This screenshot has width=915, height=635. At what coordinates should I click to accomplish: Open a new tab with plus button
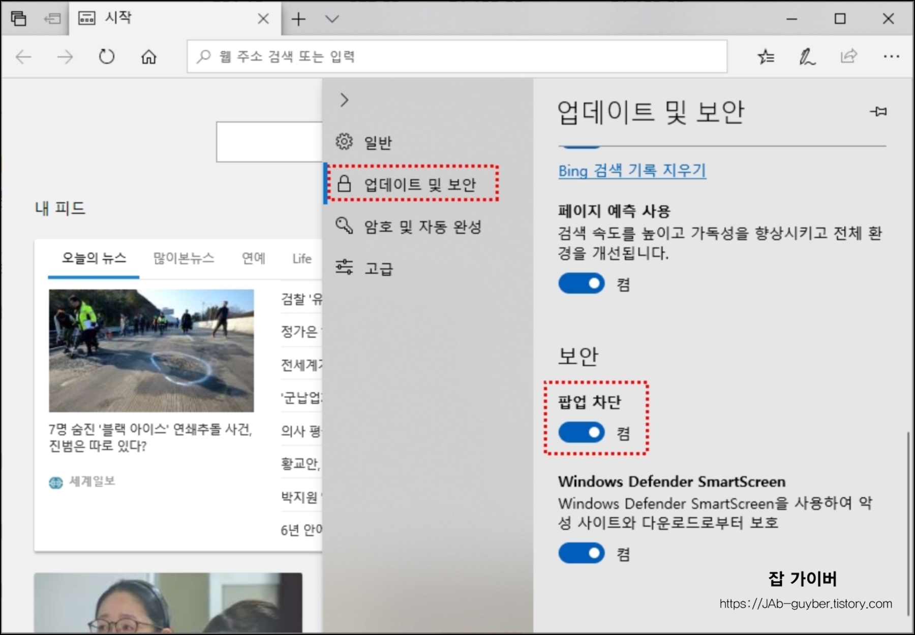click(298, 19)
